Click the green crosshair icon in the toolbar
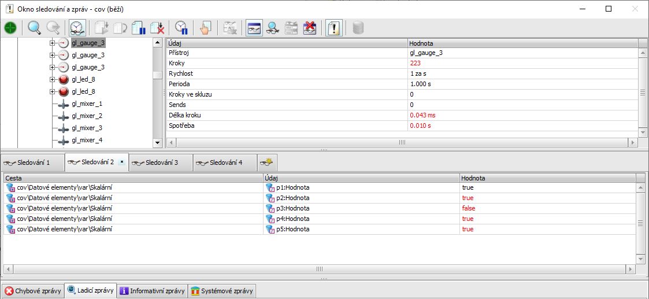 point(10,28)
